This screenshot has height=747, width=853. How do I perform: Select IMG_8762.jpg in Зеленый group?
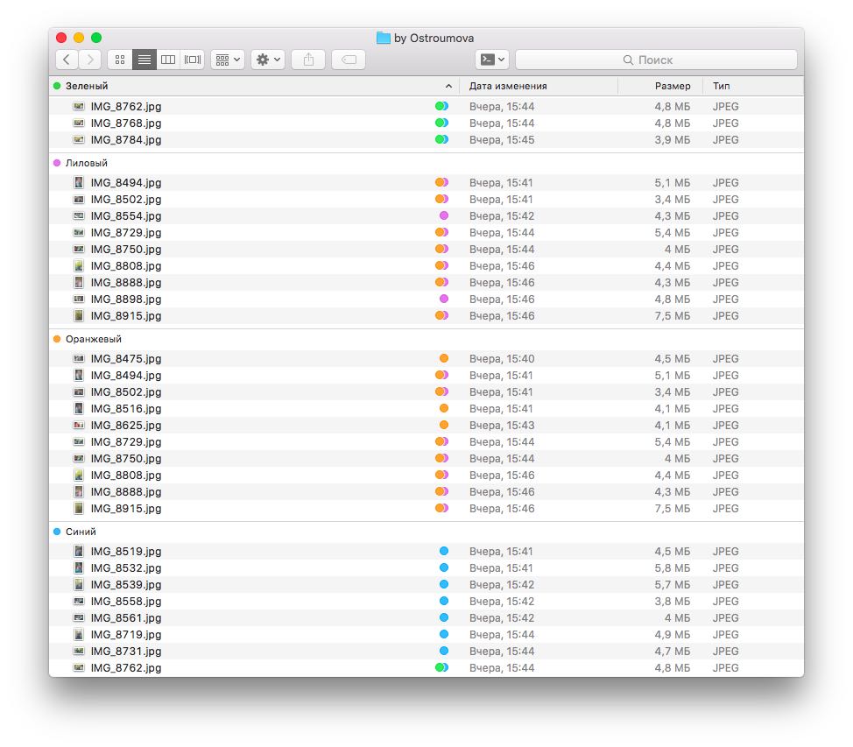click(126, 107)
